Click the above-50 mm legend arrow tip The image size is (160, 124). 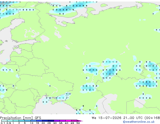(x=80, y=121)
